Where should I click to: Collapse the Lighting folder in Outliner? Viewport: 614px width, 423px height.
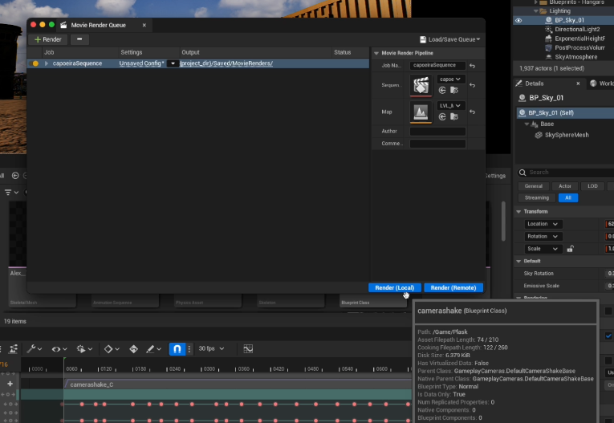pyautogui.click(x=536, y=11)
